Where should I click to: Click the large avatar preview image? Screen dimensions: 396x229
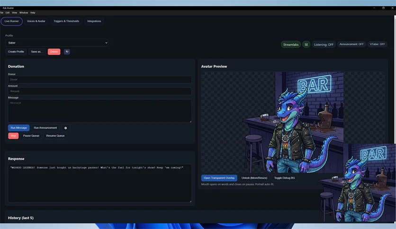click(x=293, y=122)
